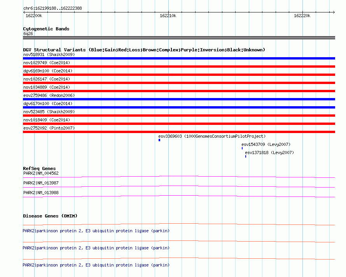The height and width of the screenshot is (277, 346).
Task: Click the DGV Structural Variants track title
Action: coord(144,50)
